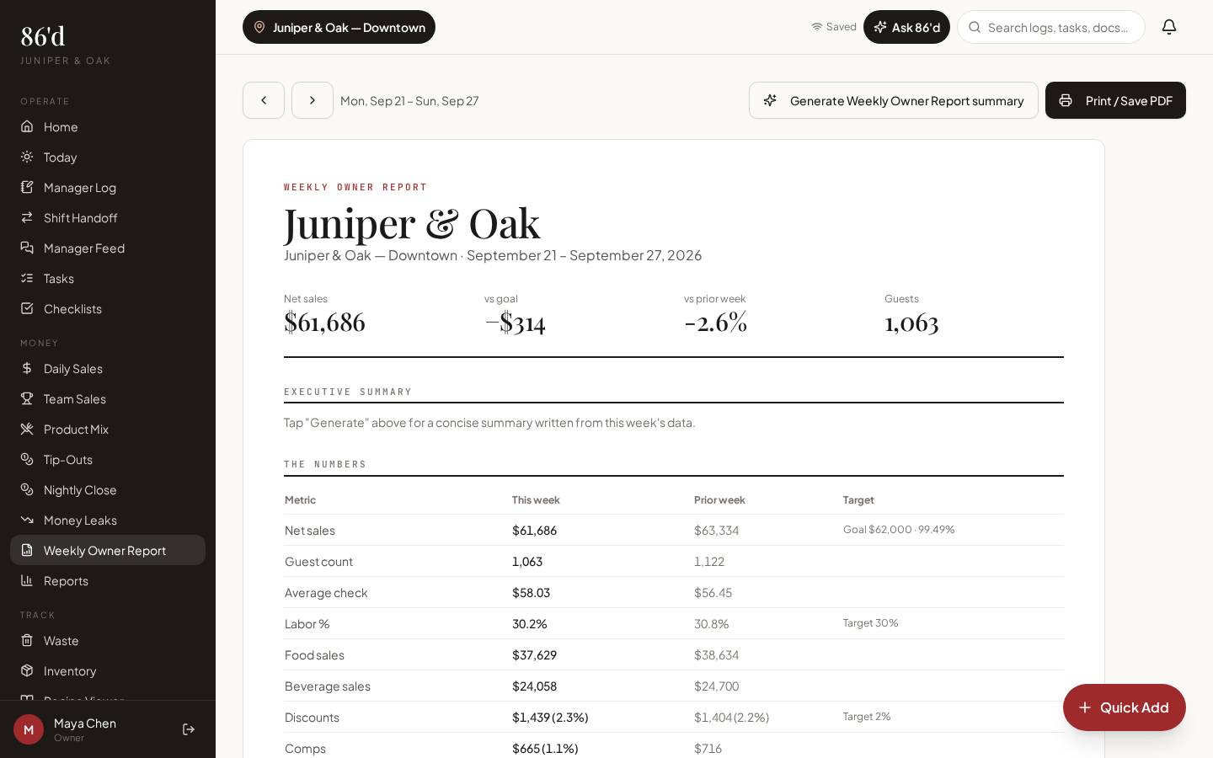This screenshot has width=1213, height=758.
Task: Click the Inventory box icon
Action: coord(27,670)
